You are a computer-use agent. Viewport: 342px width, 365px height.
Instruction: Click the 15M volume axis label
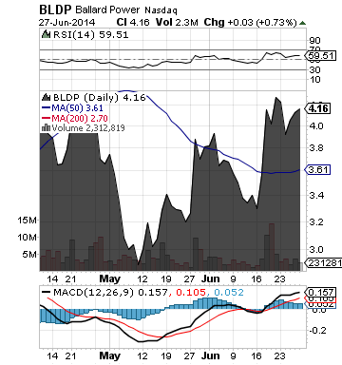coord(28,221)
